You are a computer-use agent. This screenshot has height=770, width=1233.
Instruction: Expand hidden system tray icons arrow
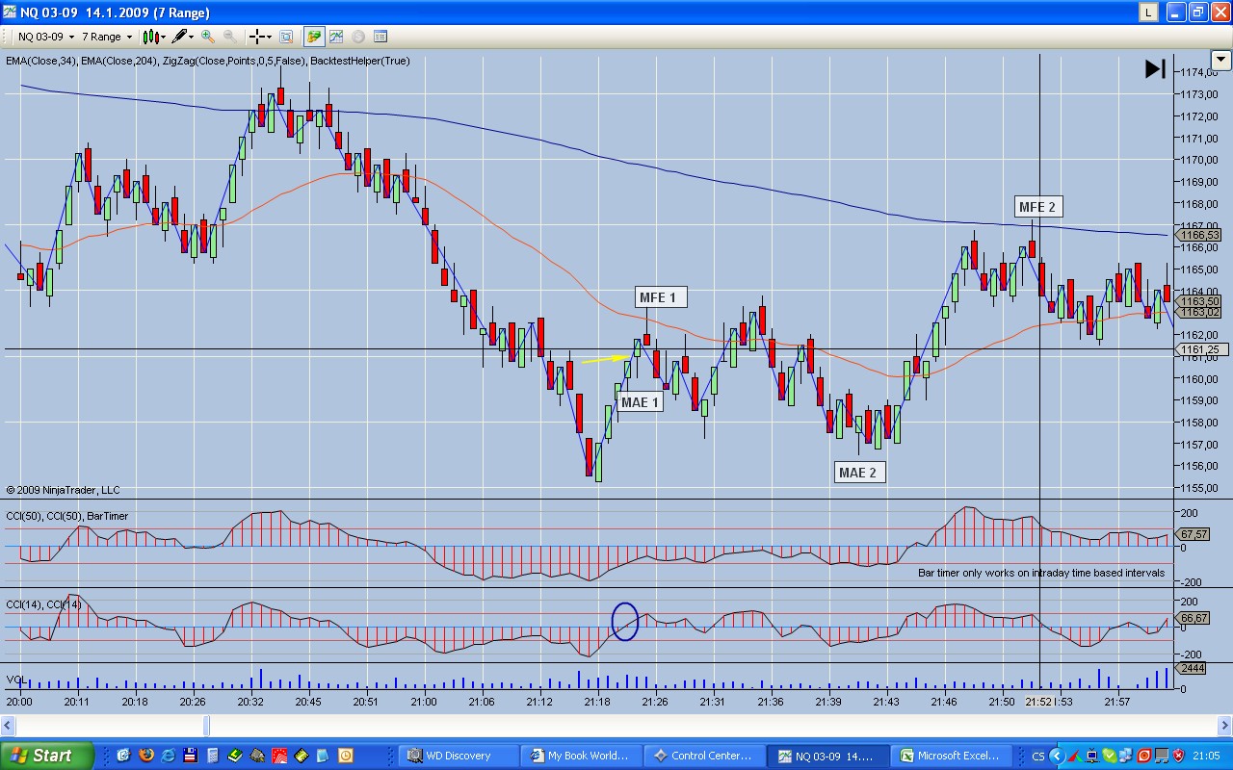point(1057,756)
